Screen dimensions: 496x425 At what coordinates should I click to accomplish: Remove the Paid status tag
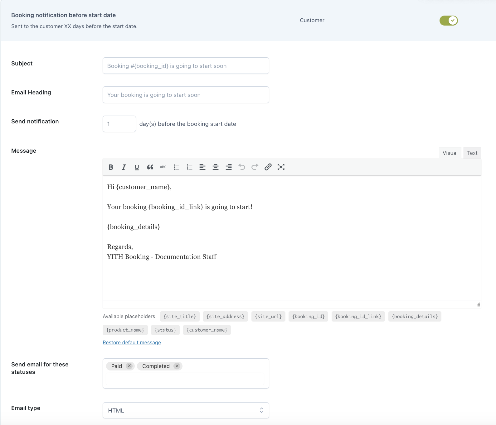(129, 366)
